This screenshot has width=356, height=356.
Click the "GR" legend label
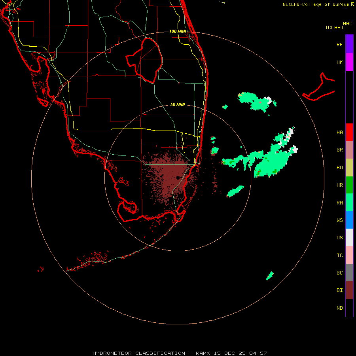340,150
